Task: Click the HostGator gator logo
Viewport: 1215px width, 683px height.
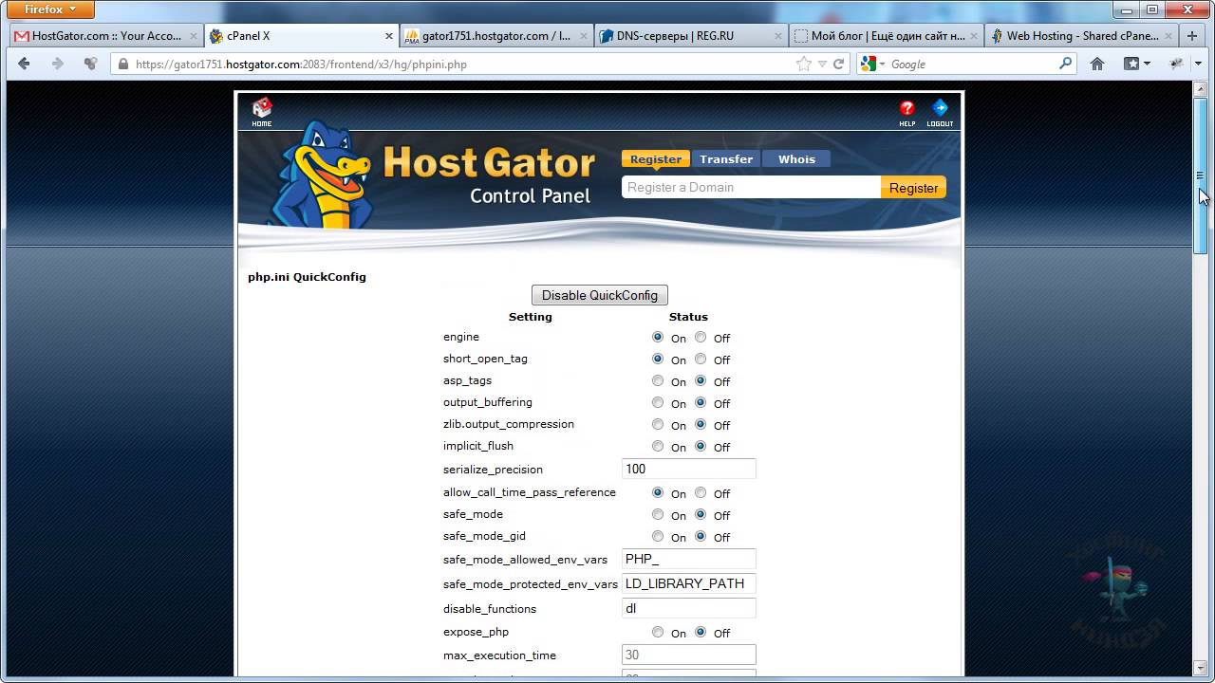Action: 321,173
